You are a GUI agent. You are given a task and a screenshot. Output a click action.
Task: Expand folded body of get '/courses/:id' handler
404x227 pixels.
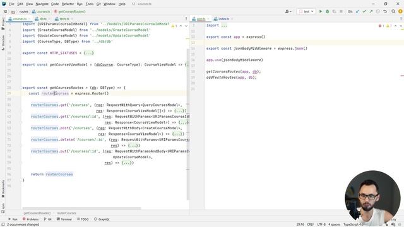click(x=184, y=122)
